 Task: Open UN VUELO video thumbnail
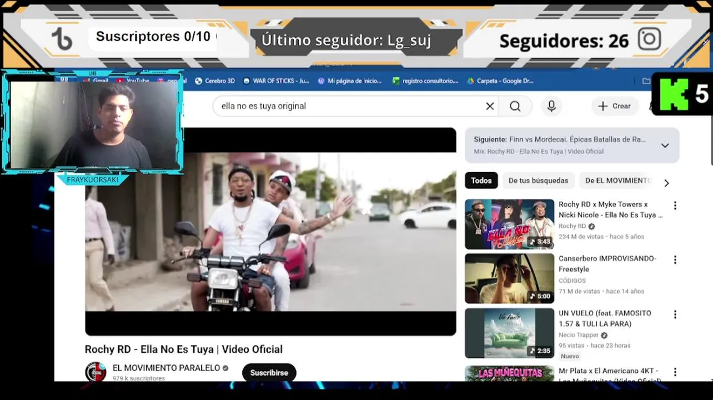click(509, 333)
